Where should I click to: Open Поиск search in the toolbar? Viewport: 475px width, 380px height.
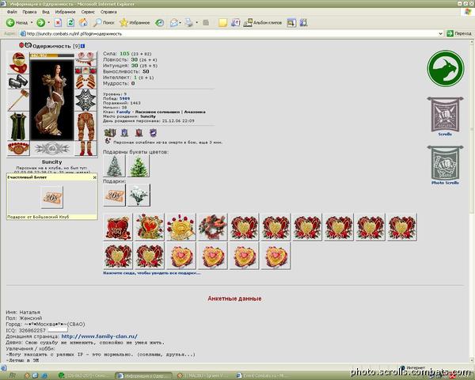coord(103,23)
